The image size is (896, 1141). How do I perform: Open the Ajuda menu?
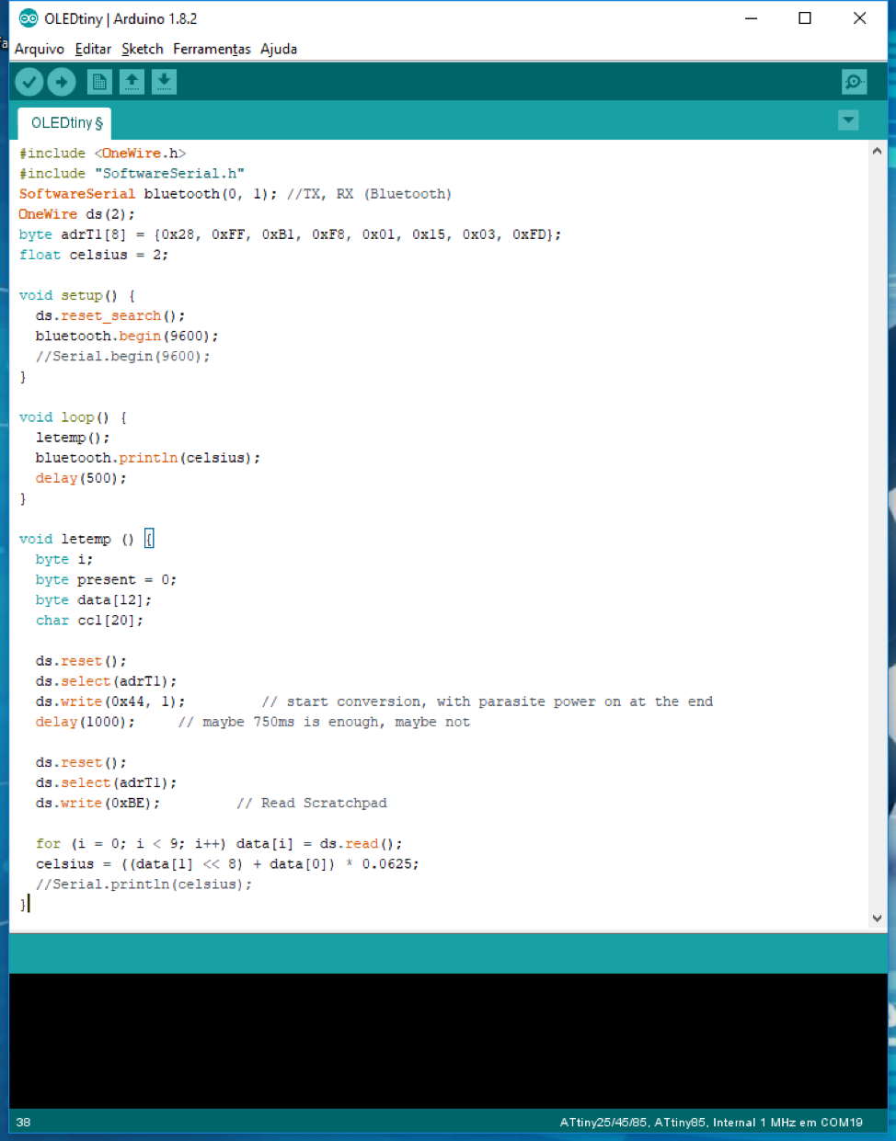(x=279, y=49)
